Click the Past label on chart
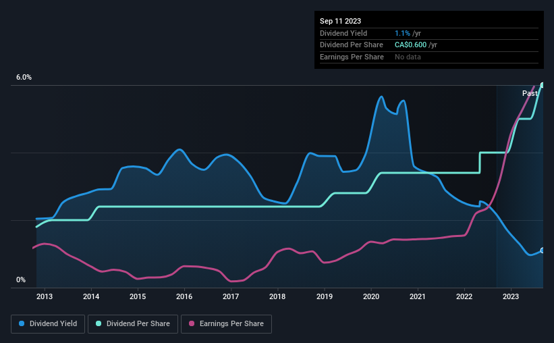The width and height of the screenshot is (554, 343). click(x=530, y=93)
